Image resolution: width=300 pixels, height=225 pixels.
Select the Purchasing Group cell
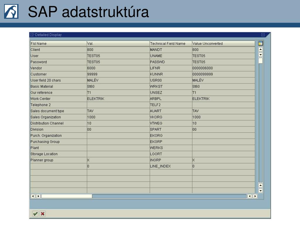tap(58, 142)
